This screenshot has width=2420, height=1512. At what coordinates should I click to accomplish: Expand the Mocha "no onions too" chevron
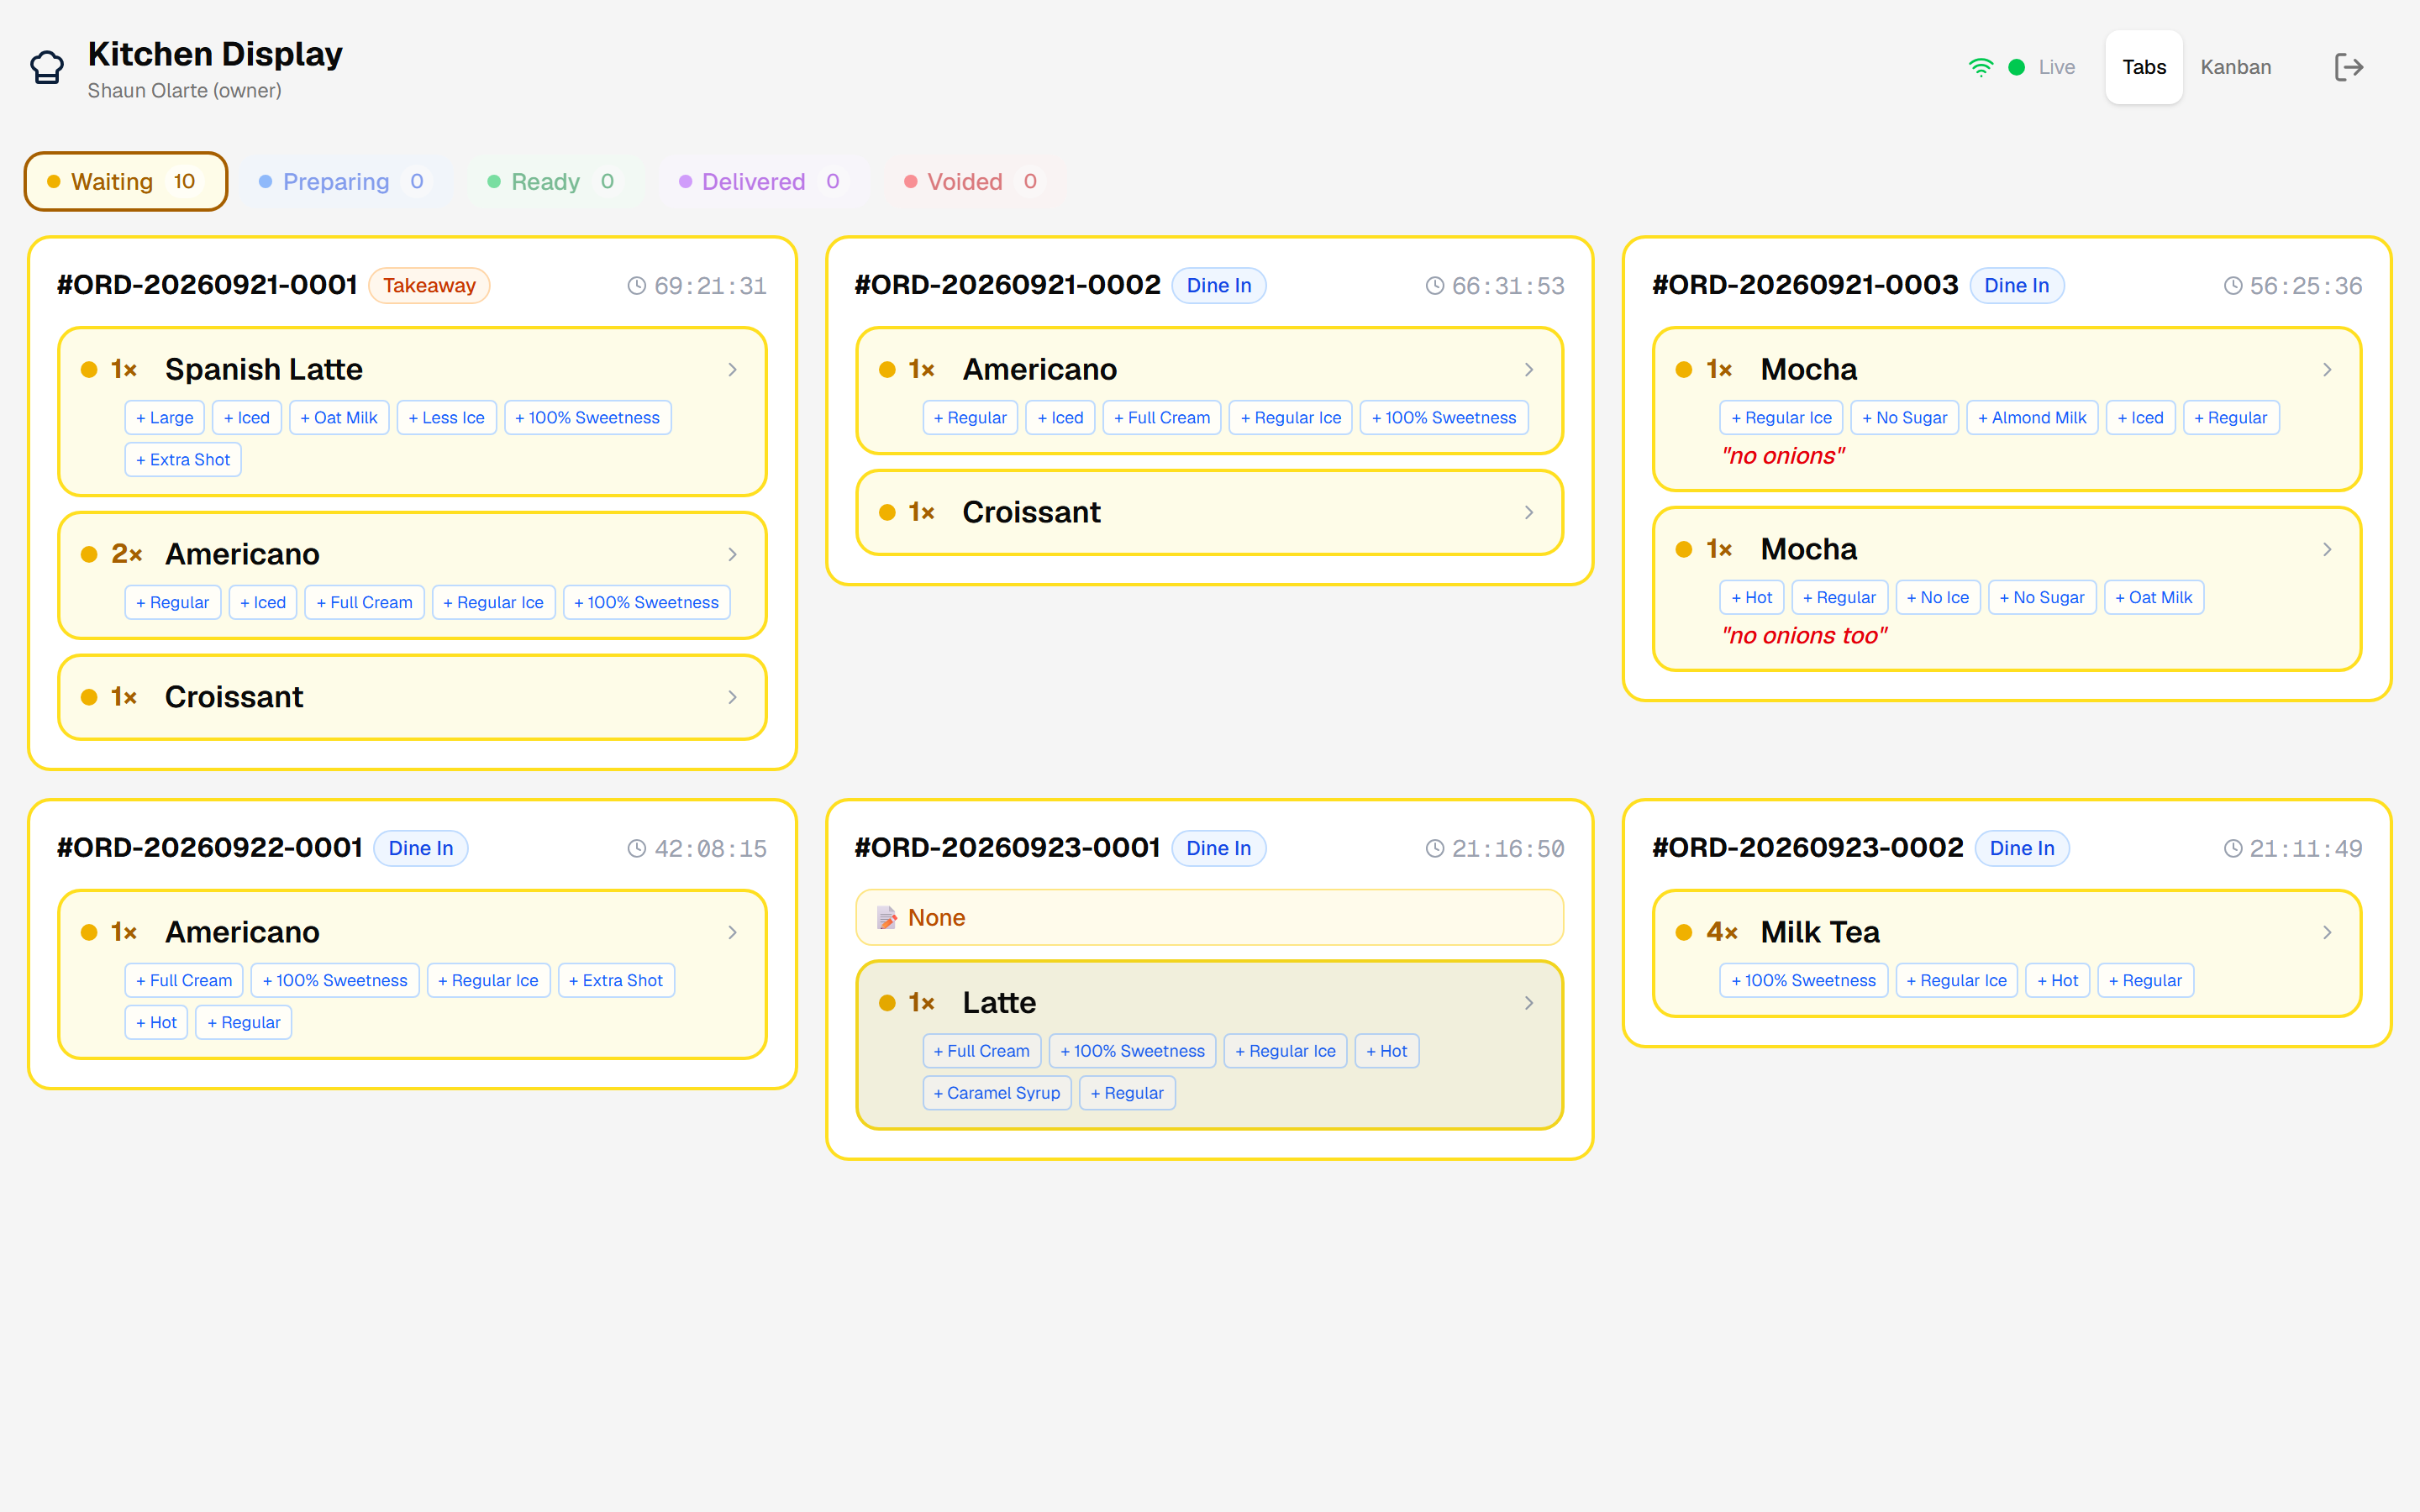(x=2327, y=549)
